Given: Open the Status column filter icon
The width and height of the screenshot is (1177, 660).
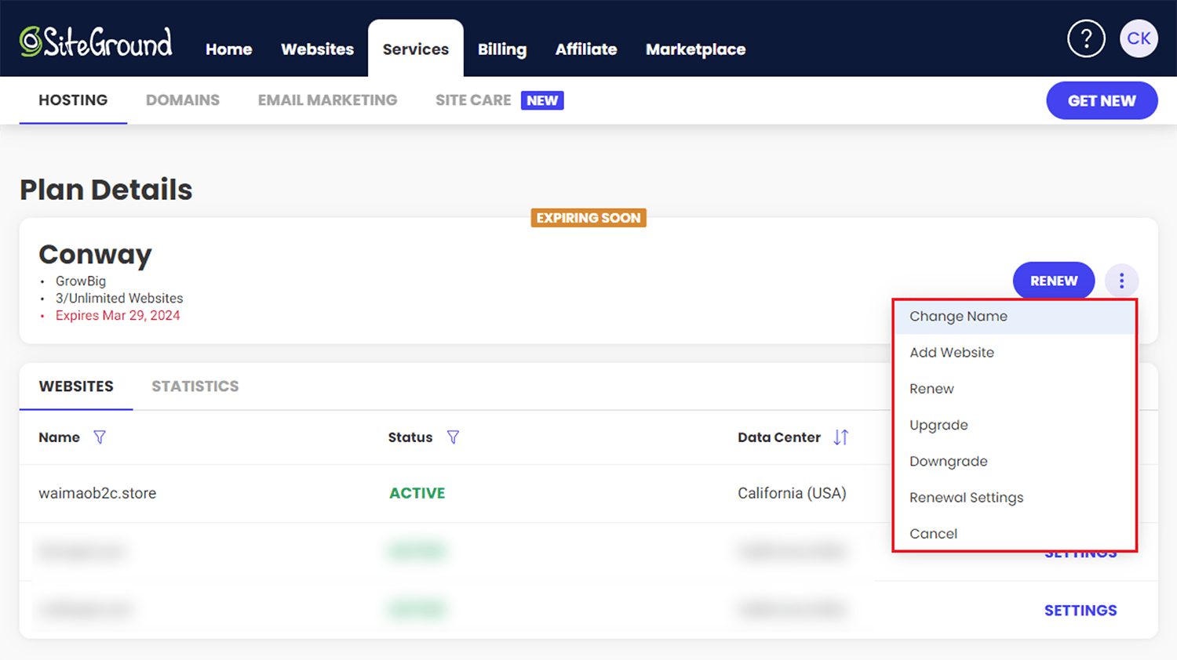Looking at the screenshot, I should click(x=453, y=437).
